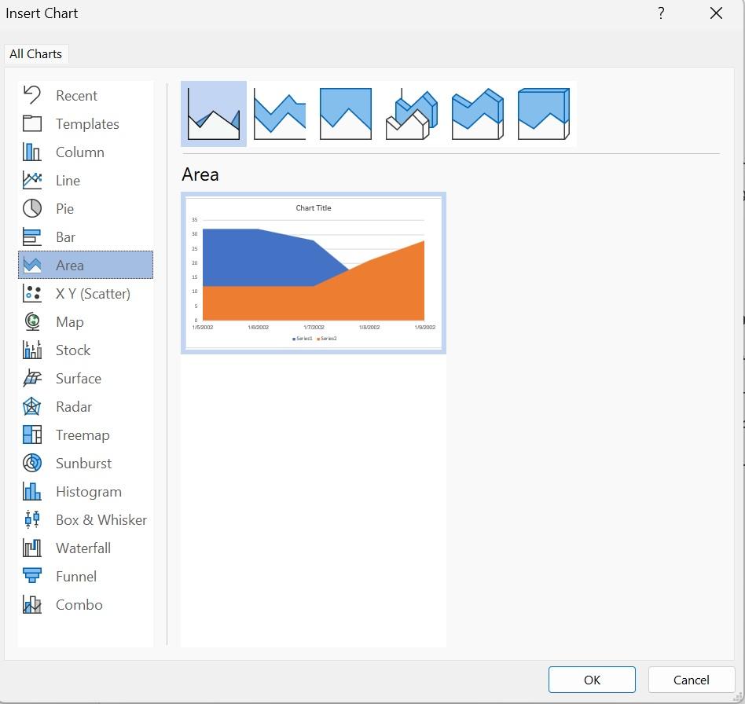Image resolution: width=745 pixels, height=704 pixels.
Task: Select the Stacked Area chart subtype icon
Action: coord(280,114)
